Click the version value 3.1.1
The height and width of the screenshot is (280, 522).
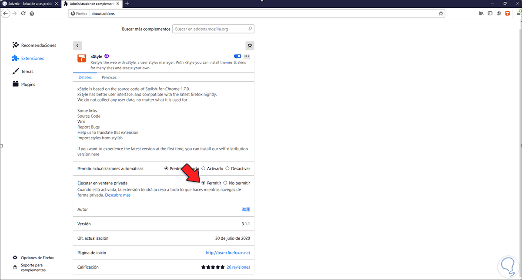pyautogui.click(x=245, y=224)
